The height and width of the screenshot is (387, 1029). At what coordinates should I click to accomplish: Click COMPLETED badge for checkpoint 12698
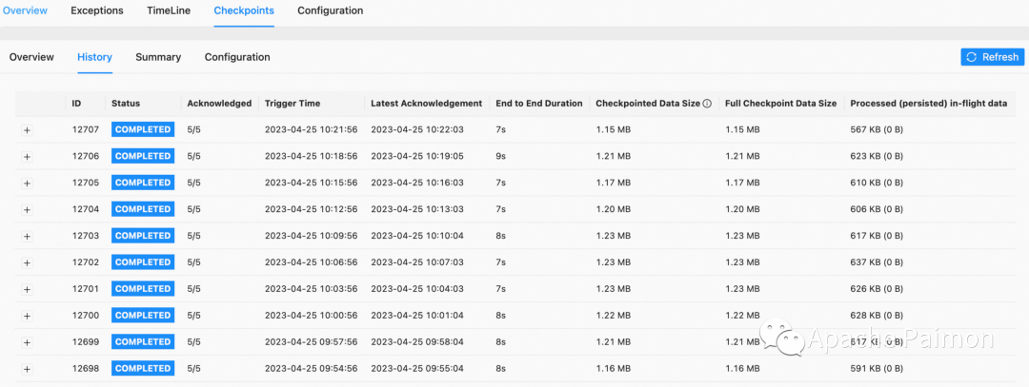(x=143, y=369)
